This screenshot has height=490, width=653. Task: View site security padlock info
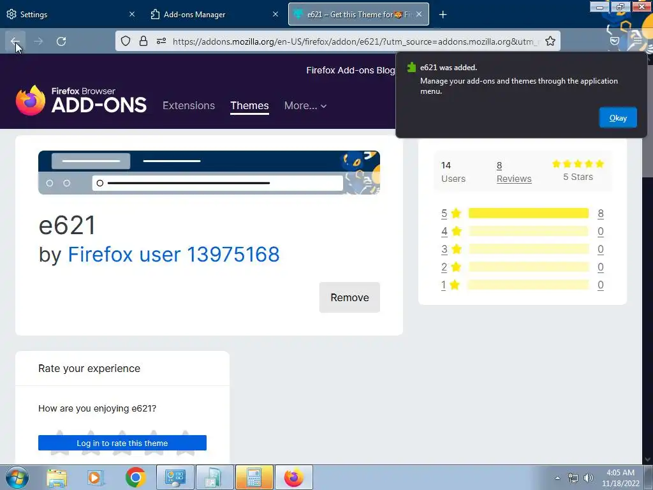pos(143,41)
